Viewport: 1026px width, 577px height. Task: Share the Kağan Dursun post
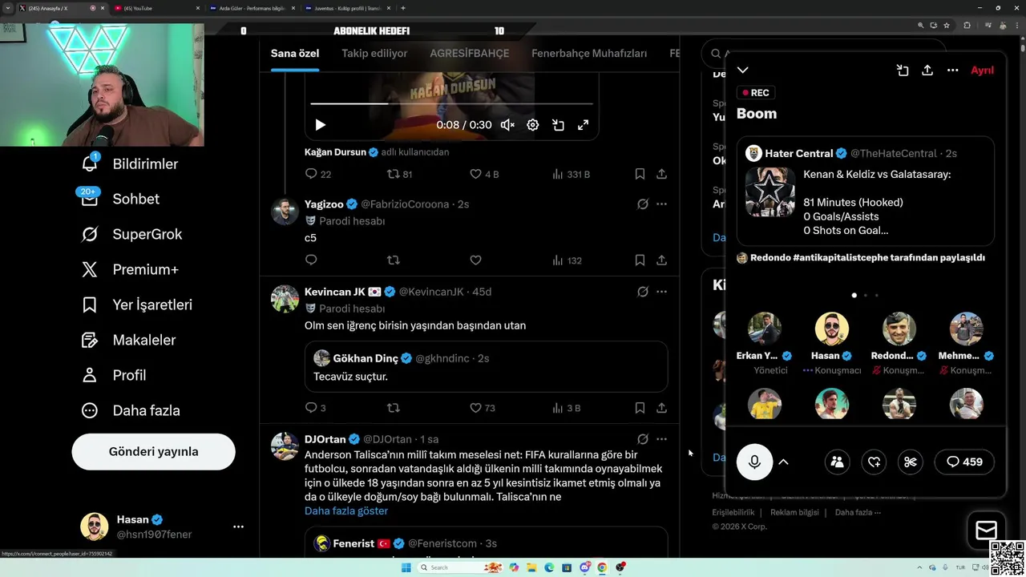[x=661, y=174]
